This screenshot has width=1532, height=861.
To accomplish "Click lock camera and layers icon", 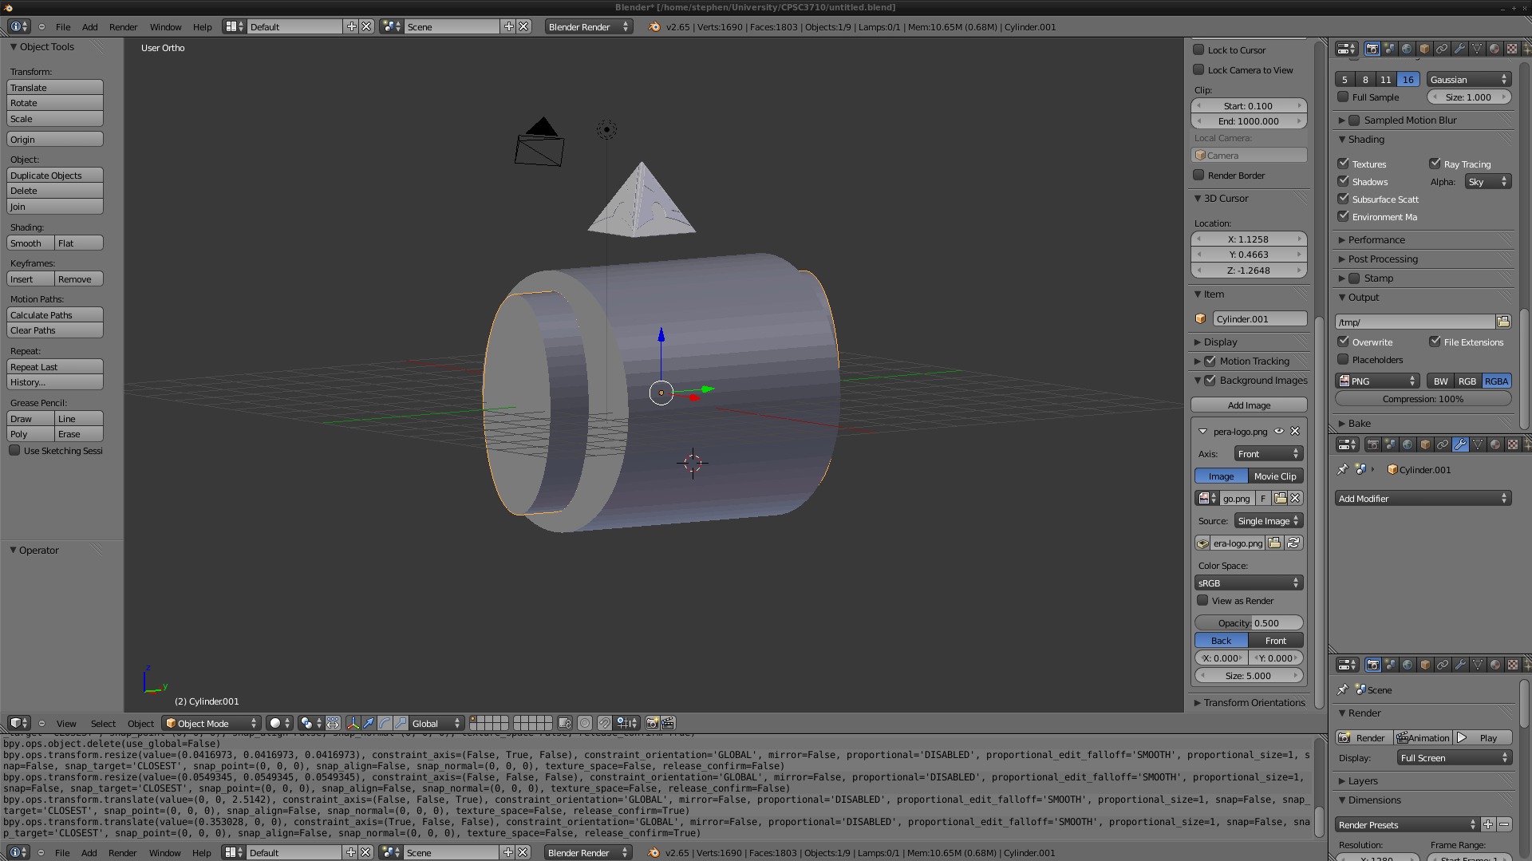I will coord(565,723).
